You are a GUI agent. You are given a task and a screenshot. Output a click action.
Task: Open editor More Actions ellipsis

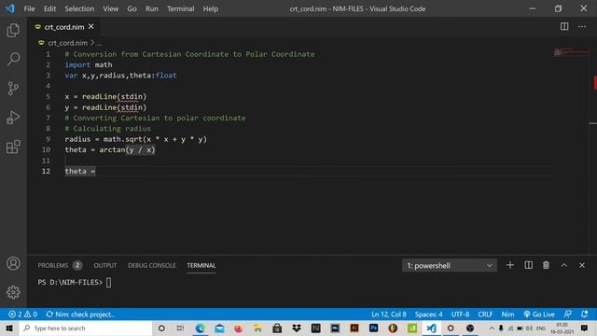[582, 26]
